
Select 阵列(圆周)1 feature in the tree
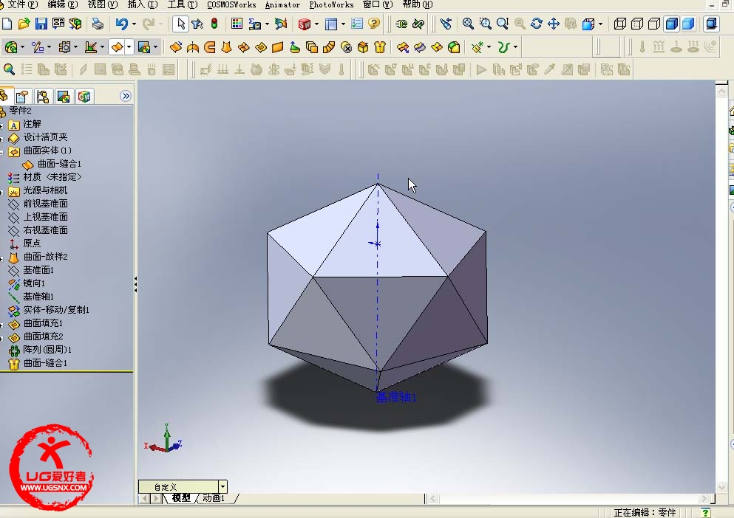[47, 349]
